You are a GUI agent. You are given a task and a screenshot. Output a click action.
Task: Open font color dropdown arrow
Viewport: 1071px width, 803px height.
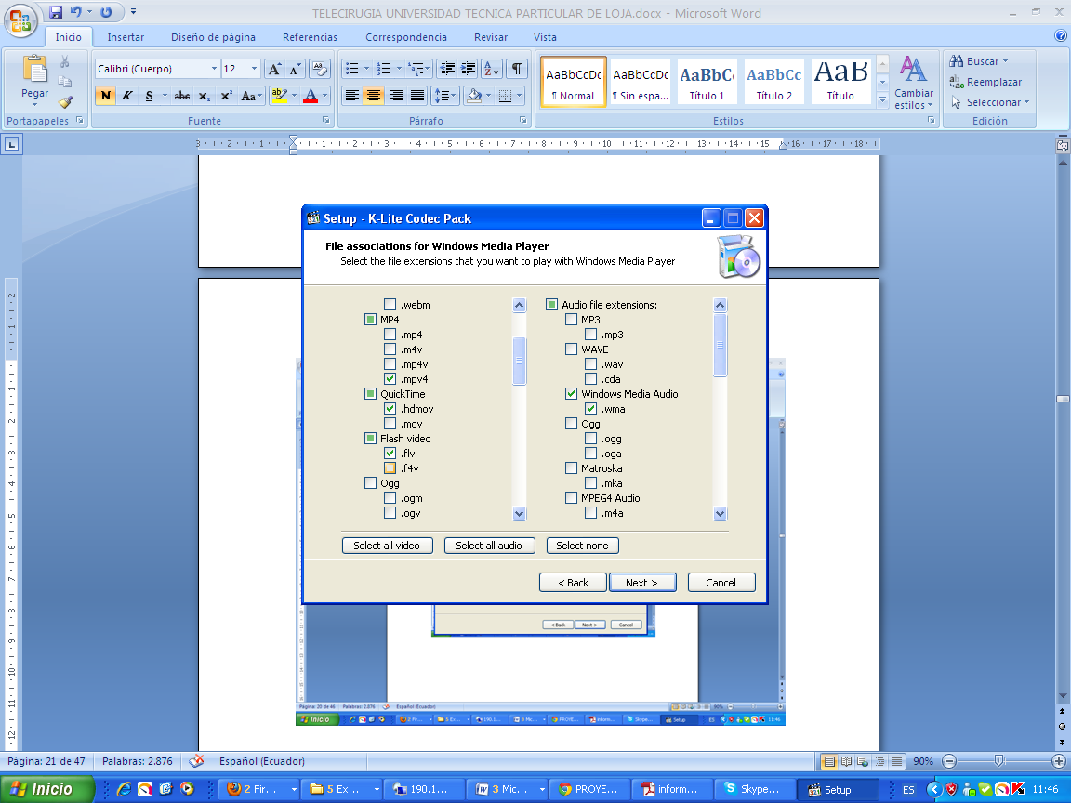point(324,96)
